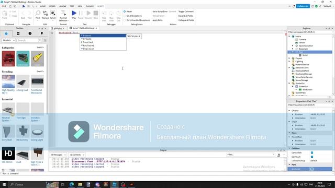Click the Play button in the Test group
335x188 pixels.
pyautogui.click(x=74, y=13)
